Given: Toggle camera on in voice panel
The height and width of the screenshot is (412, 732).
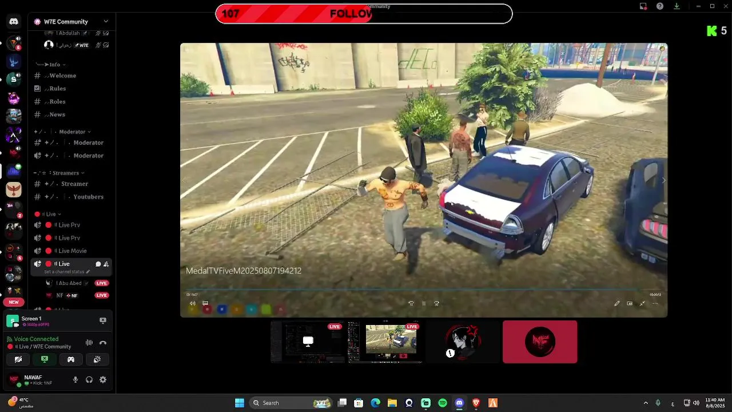Looking at the screenshot, I should pos(18,359).
